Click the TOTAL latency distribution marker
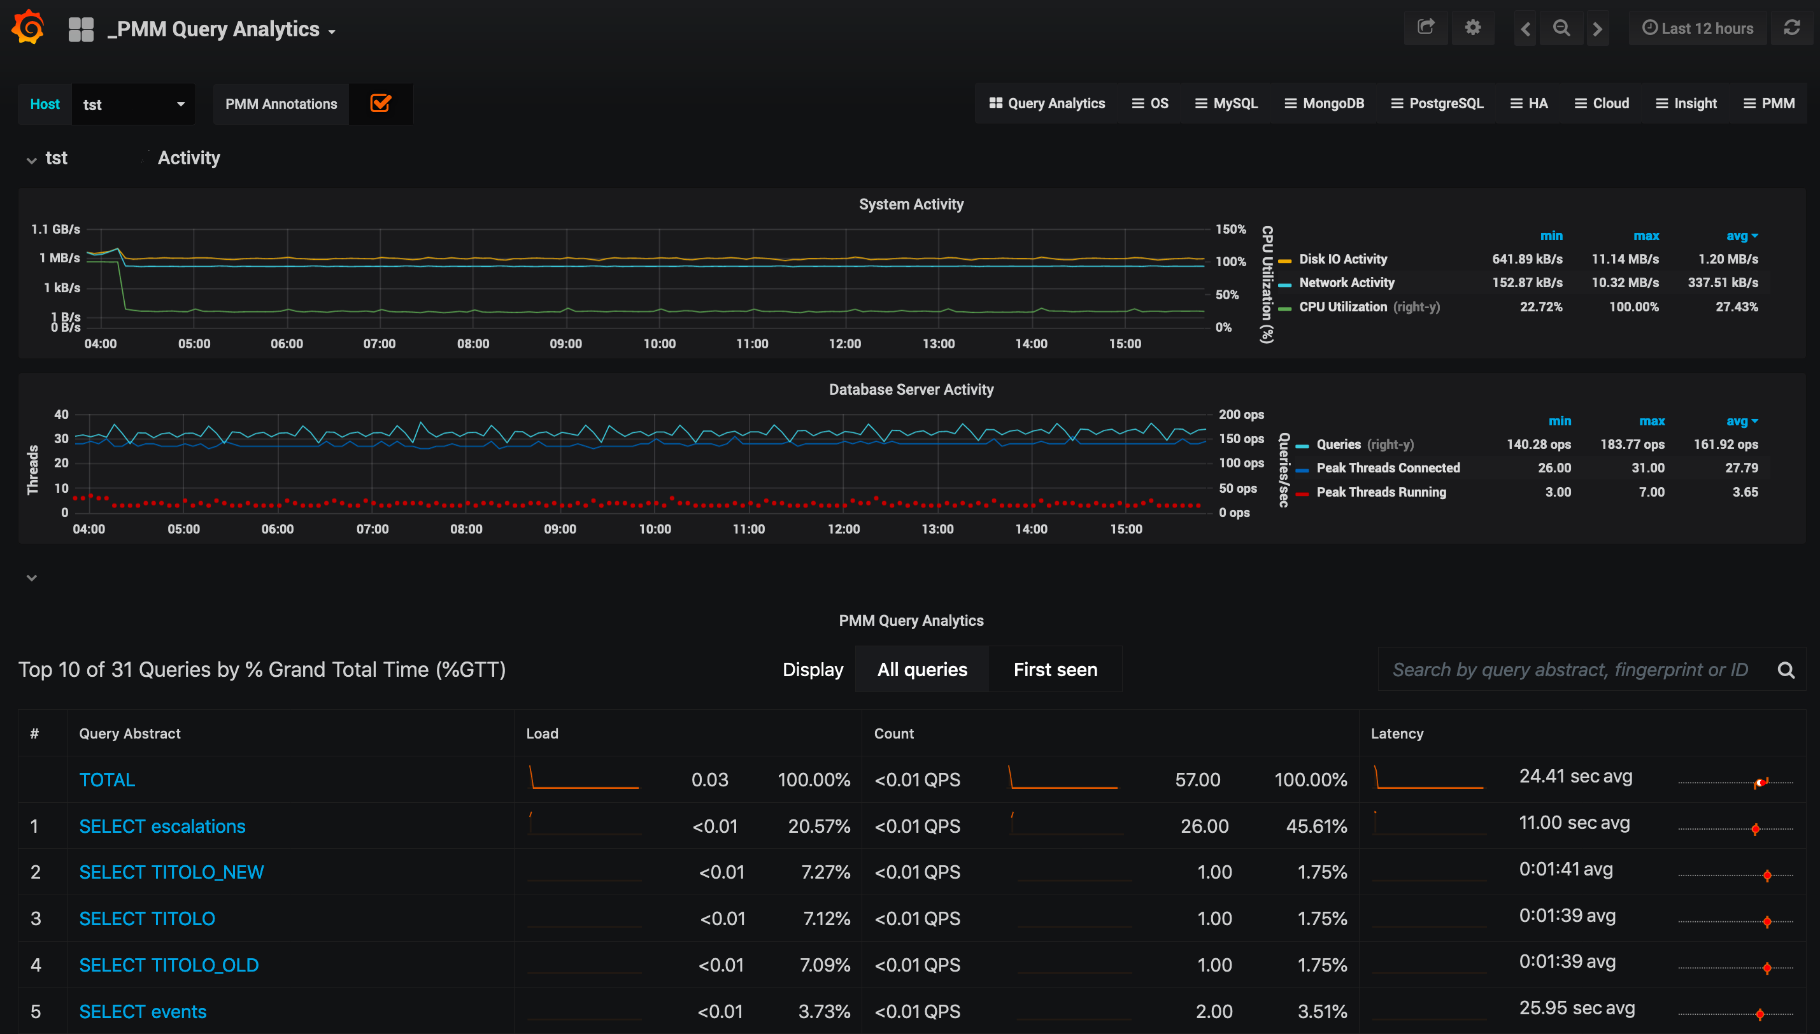This screenshot has width=1820, height=1034. coord(1760,783)
